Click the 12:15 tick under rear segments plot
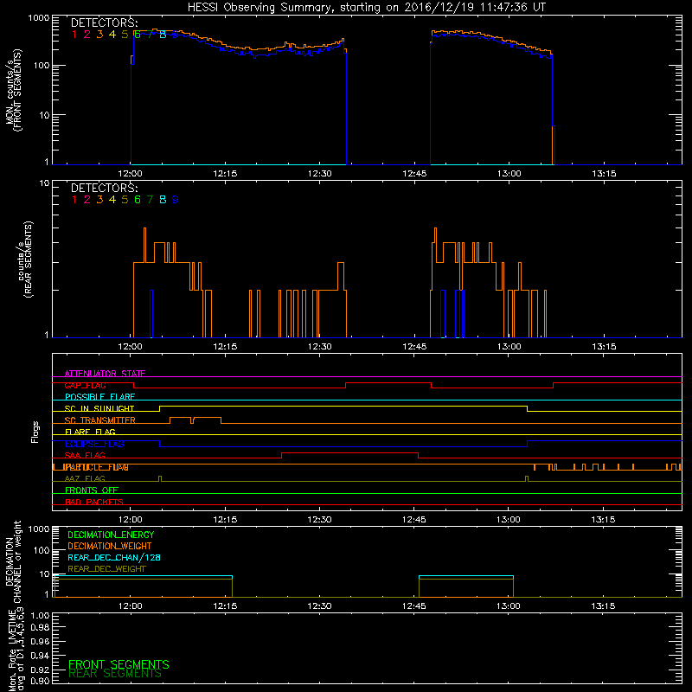Screen dimensions: 692x692 [225, 347]
